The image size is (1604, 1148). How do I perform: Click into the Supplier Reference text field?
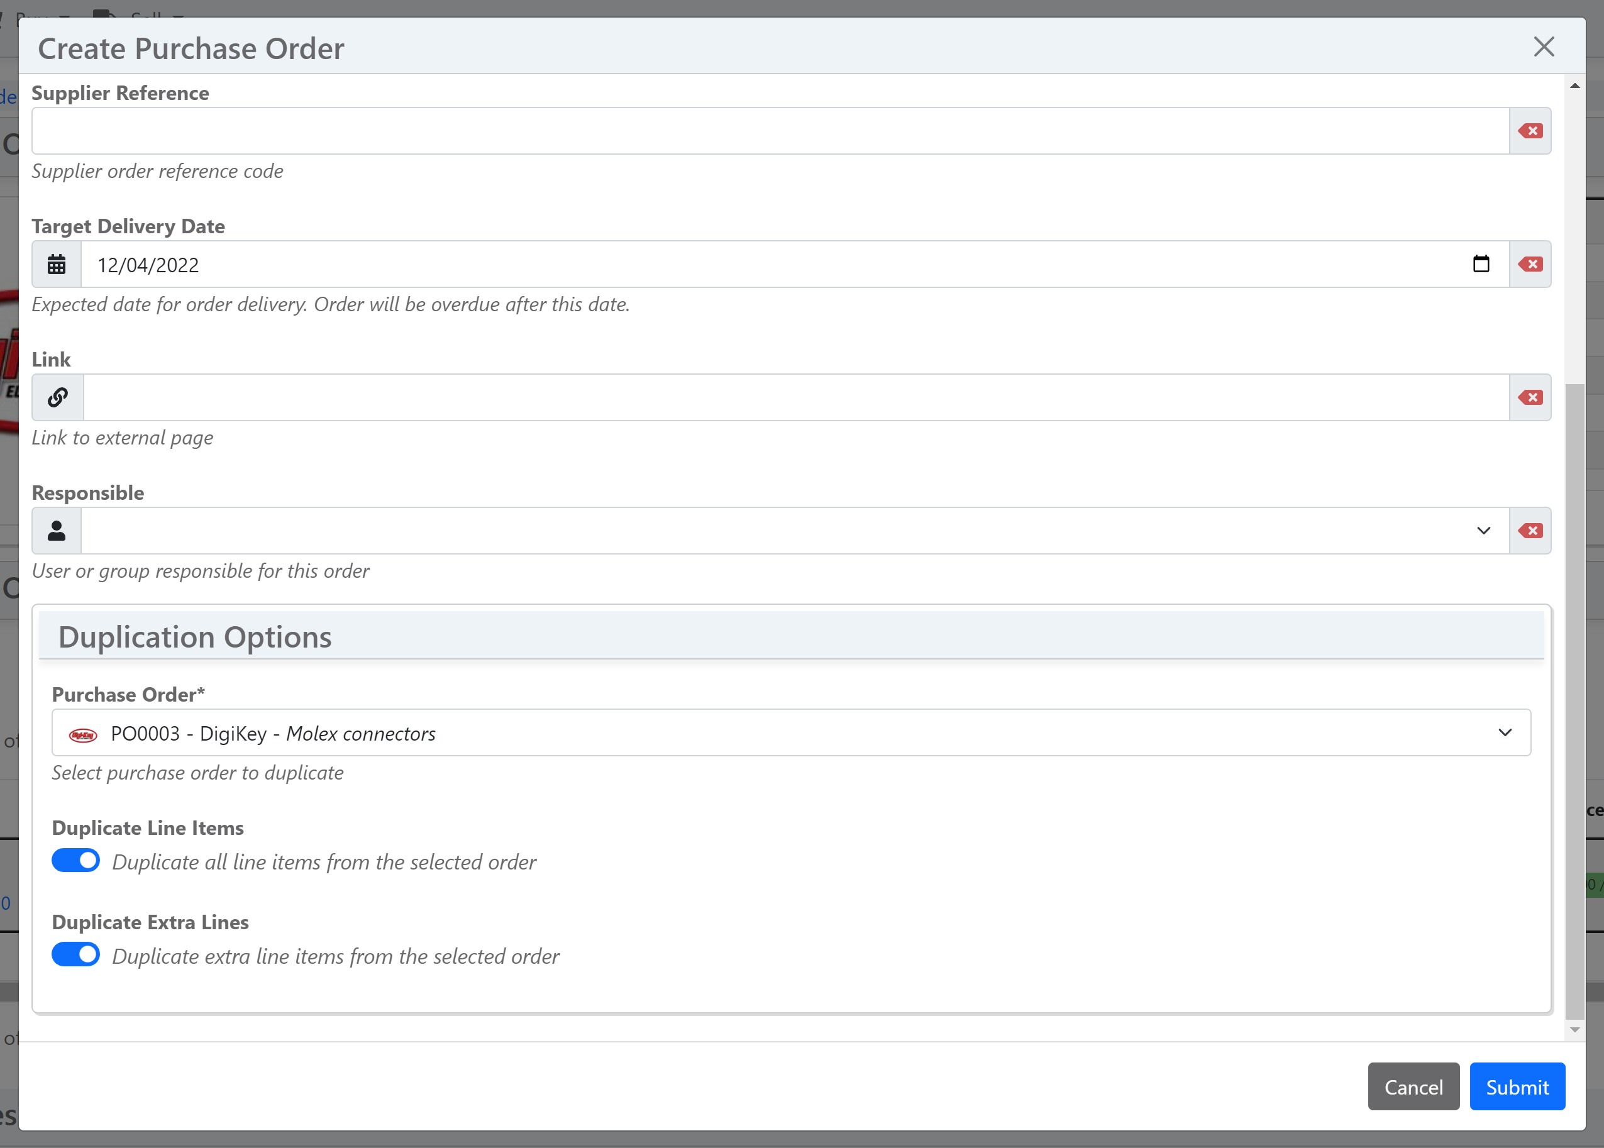pos(769,131)
